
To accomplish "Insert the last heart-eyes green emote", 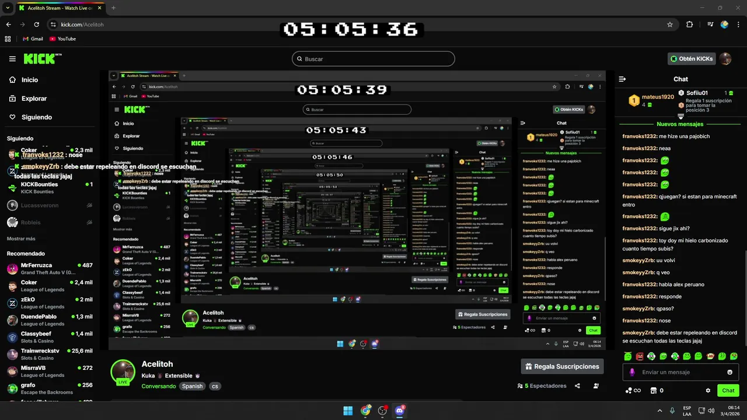I will point(734,356).
